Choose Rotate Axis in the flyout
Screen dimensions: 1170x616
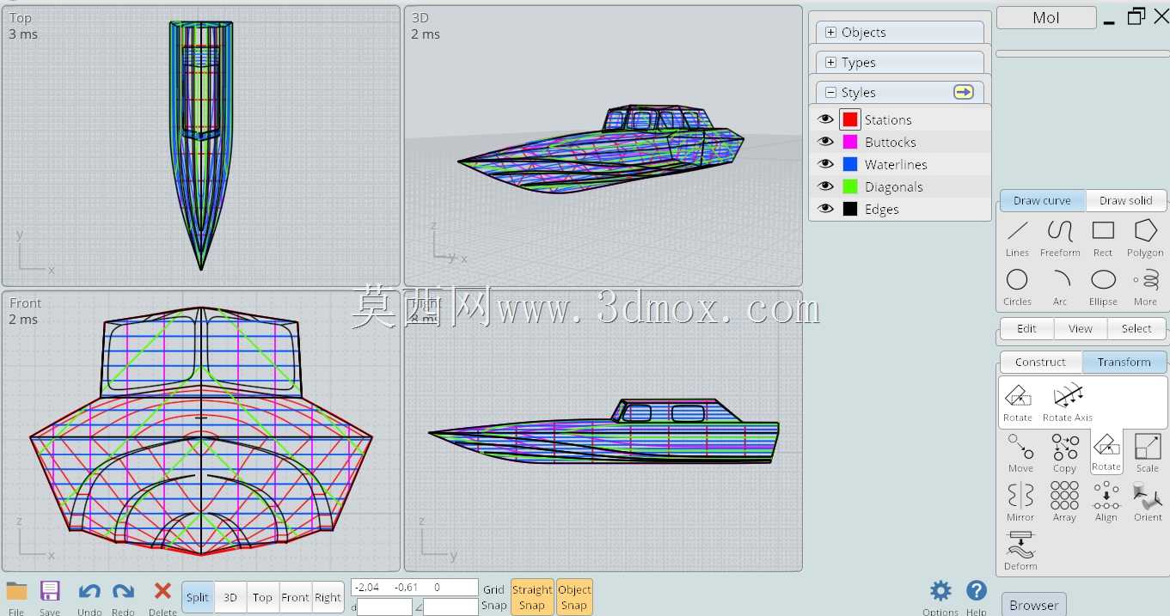click(x=1068, y=402)
